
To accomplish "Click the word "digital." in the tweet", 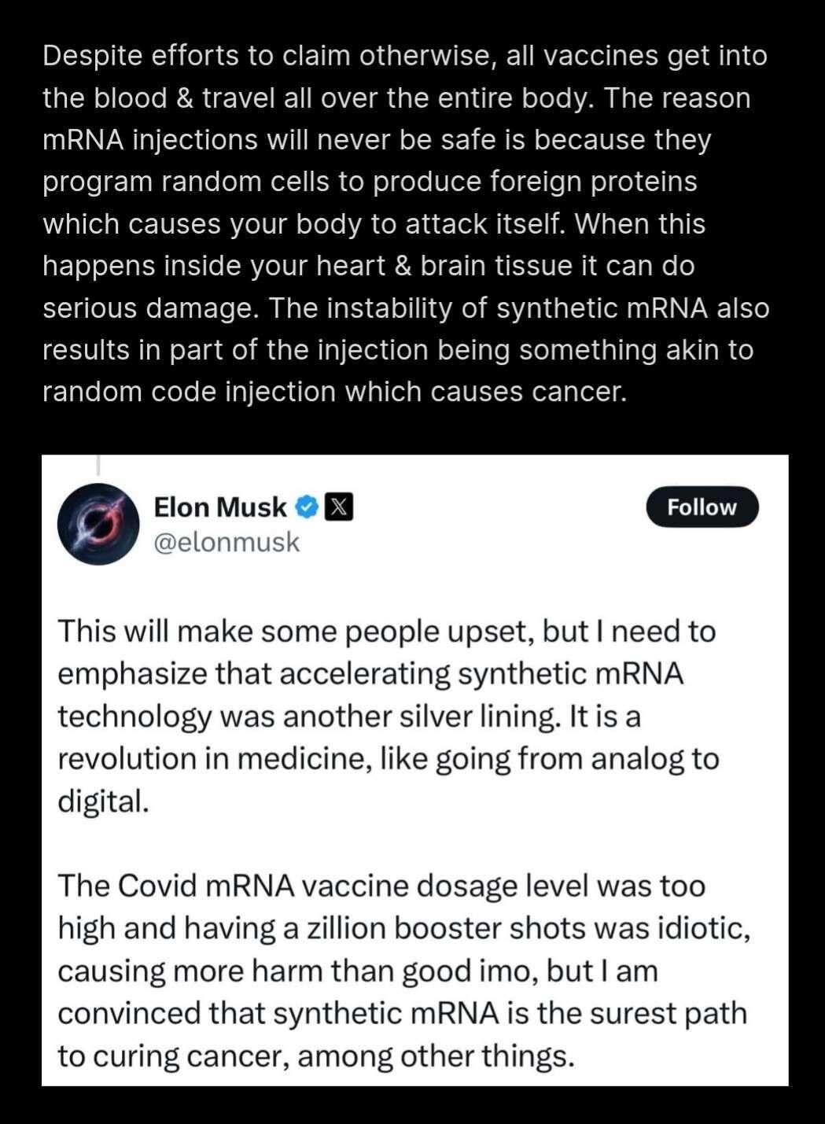I will click(103, 801).
